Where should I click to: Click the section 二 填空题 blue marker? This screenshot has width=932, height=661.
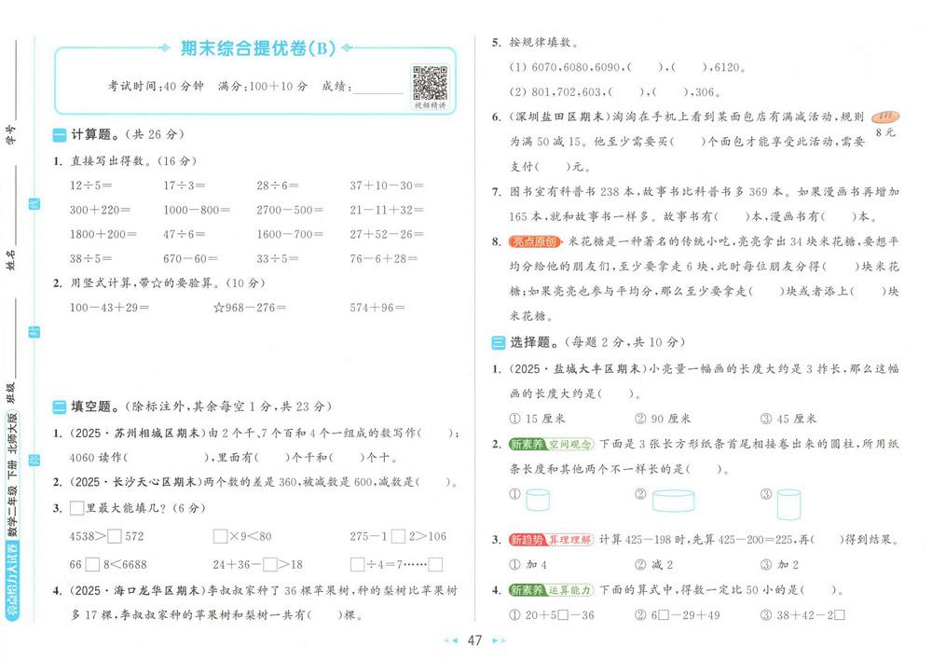pyautogui.click(x=60, y=407)
